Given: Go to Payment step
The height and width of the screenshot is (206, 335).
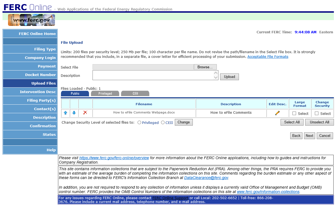Looking at the screenshot, I should click(30, 66).
